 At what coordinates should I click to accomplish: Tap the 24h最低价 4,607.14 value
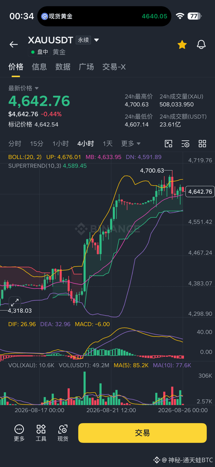[x=137, y=125]
